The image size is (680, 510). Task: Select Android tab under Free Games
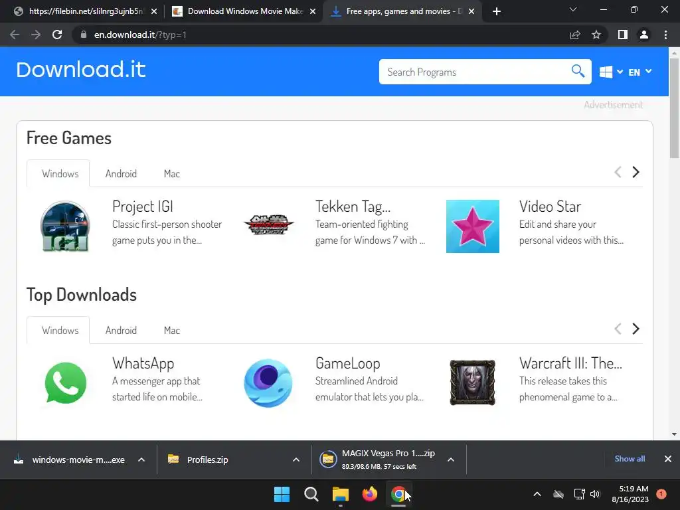pyautogui.click(x=121, y=174)
